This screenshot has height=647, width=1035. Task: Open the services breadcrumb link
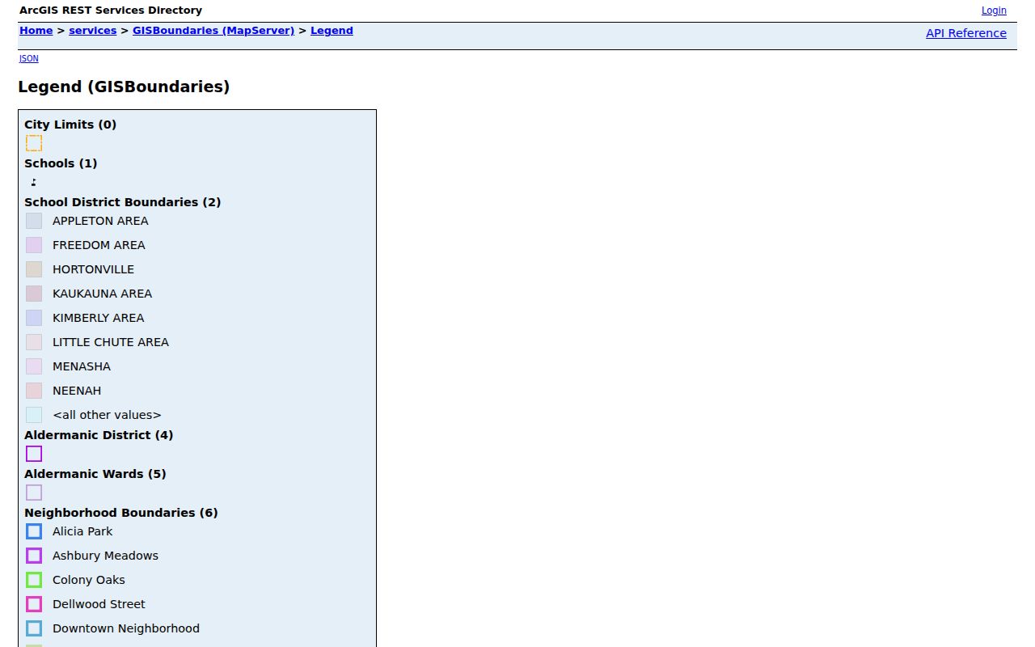click(x=93, y=31)
